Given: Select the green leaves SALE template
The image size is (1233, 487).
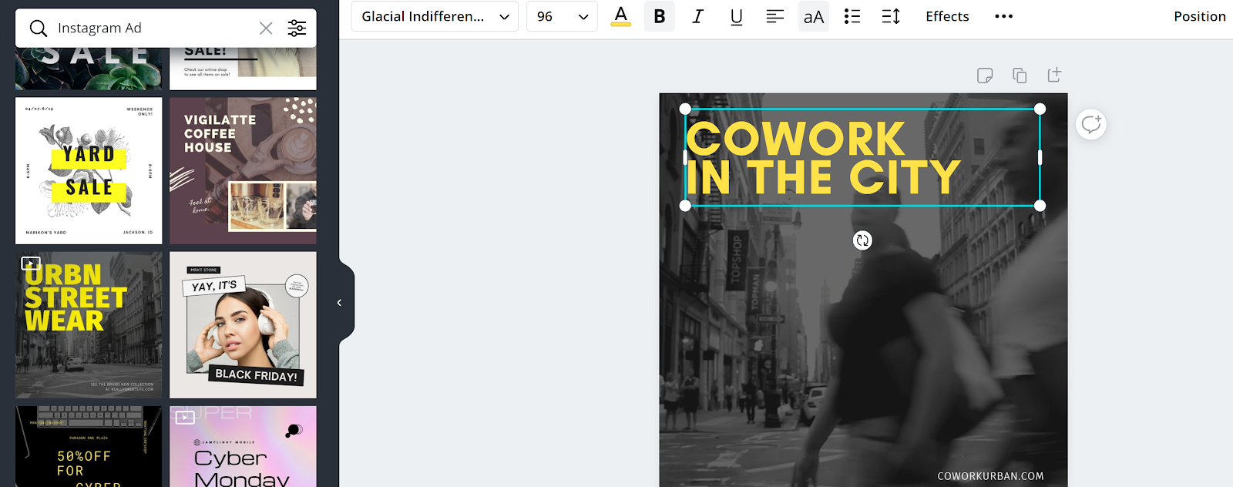Looking at the screenshot, I should coord(89,68).
